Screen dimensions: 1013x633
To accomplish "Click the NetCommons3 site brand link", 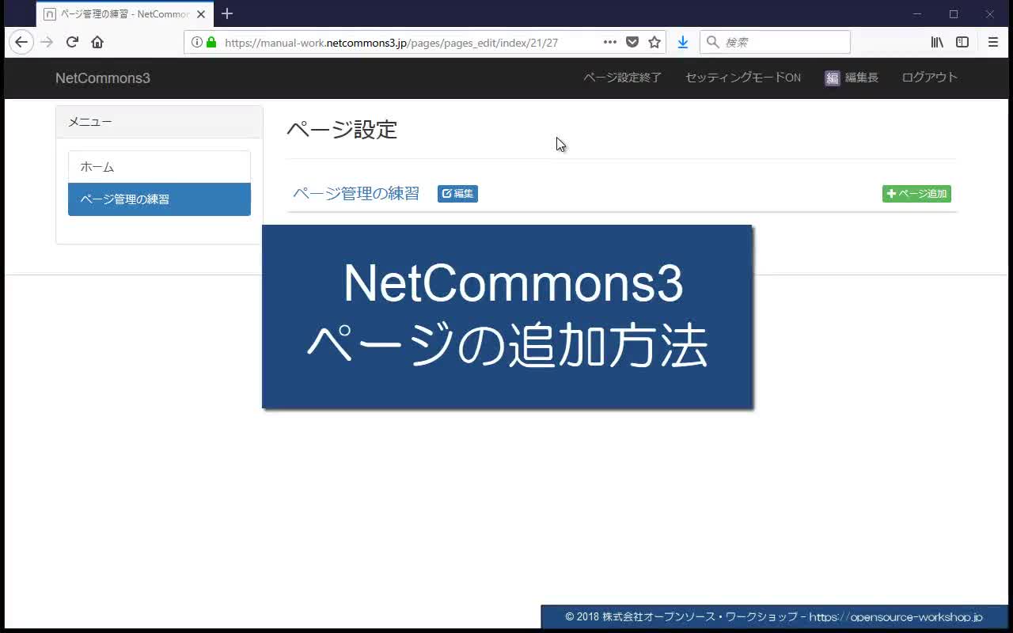I will point(103,78).
